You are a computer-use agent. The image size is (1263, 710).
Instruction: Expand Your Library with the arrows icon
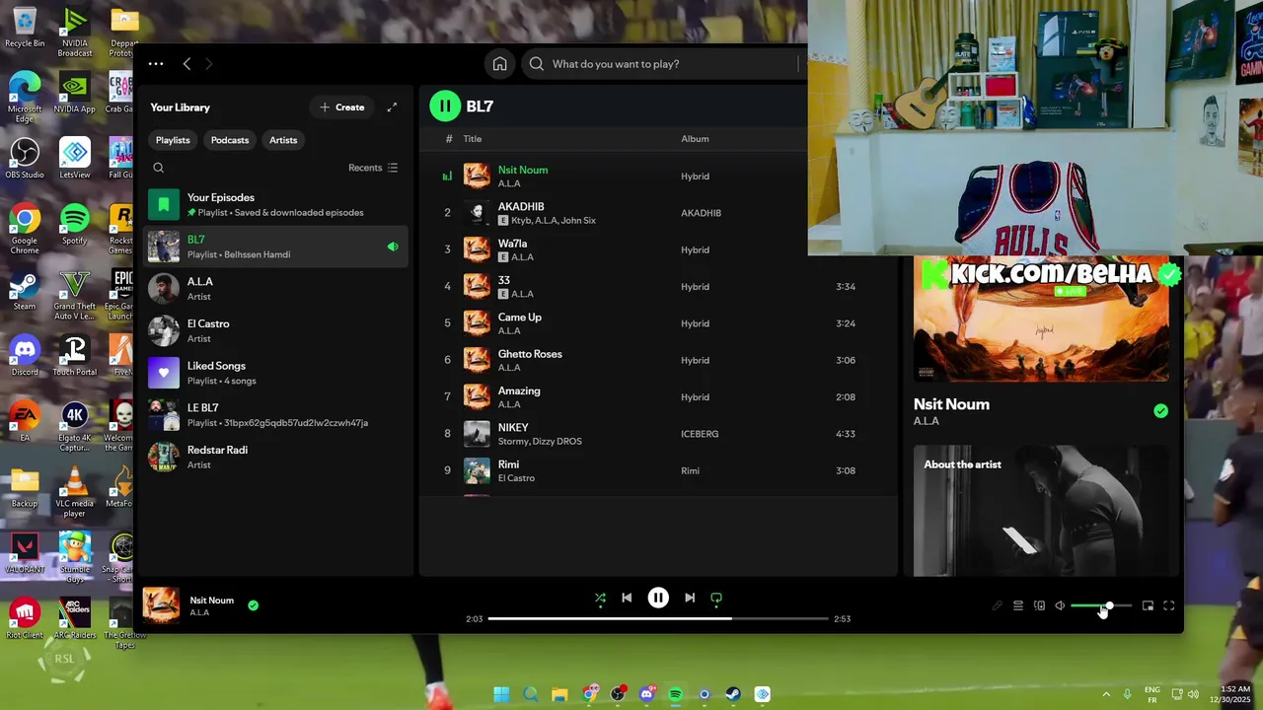click(392, 107)
